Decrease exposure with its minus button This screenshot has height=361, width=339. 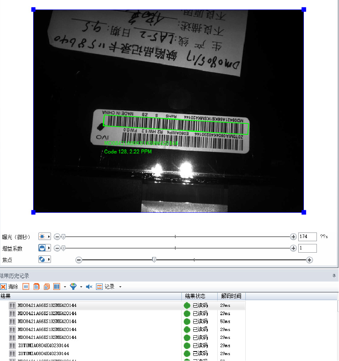pos(57,237)
